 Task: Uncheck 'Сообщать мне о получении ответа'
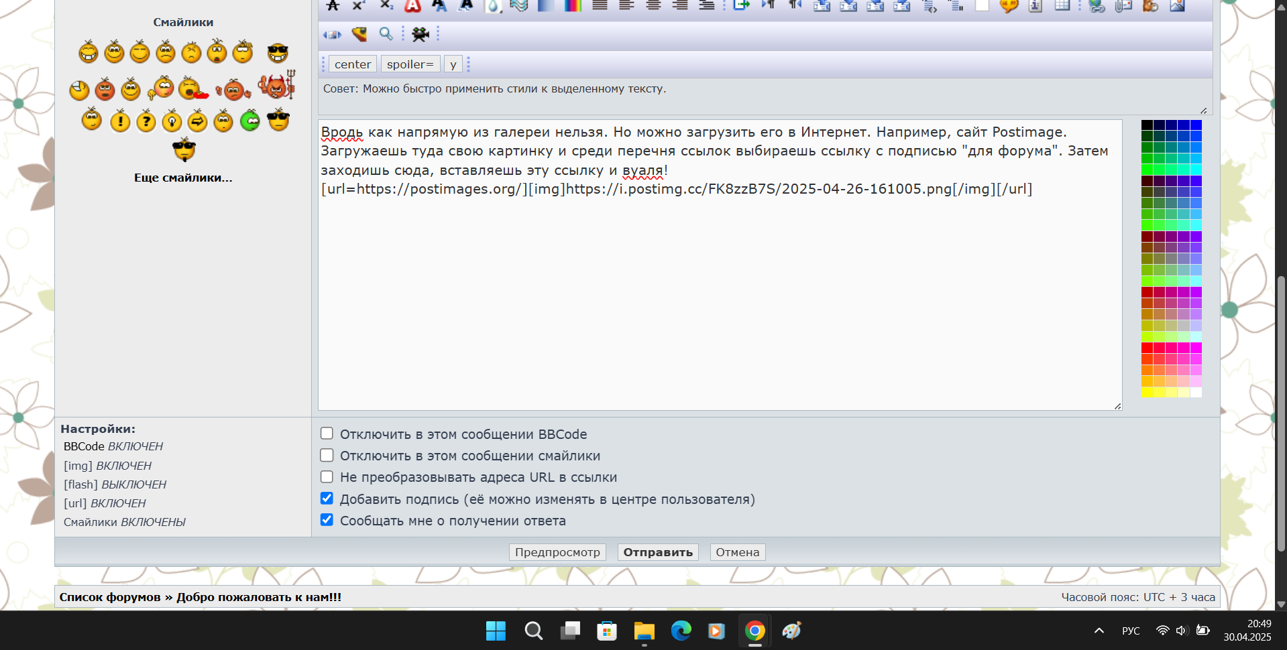pyautogui.click(x=327, y=519)
